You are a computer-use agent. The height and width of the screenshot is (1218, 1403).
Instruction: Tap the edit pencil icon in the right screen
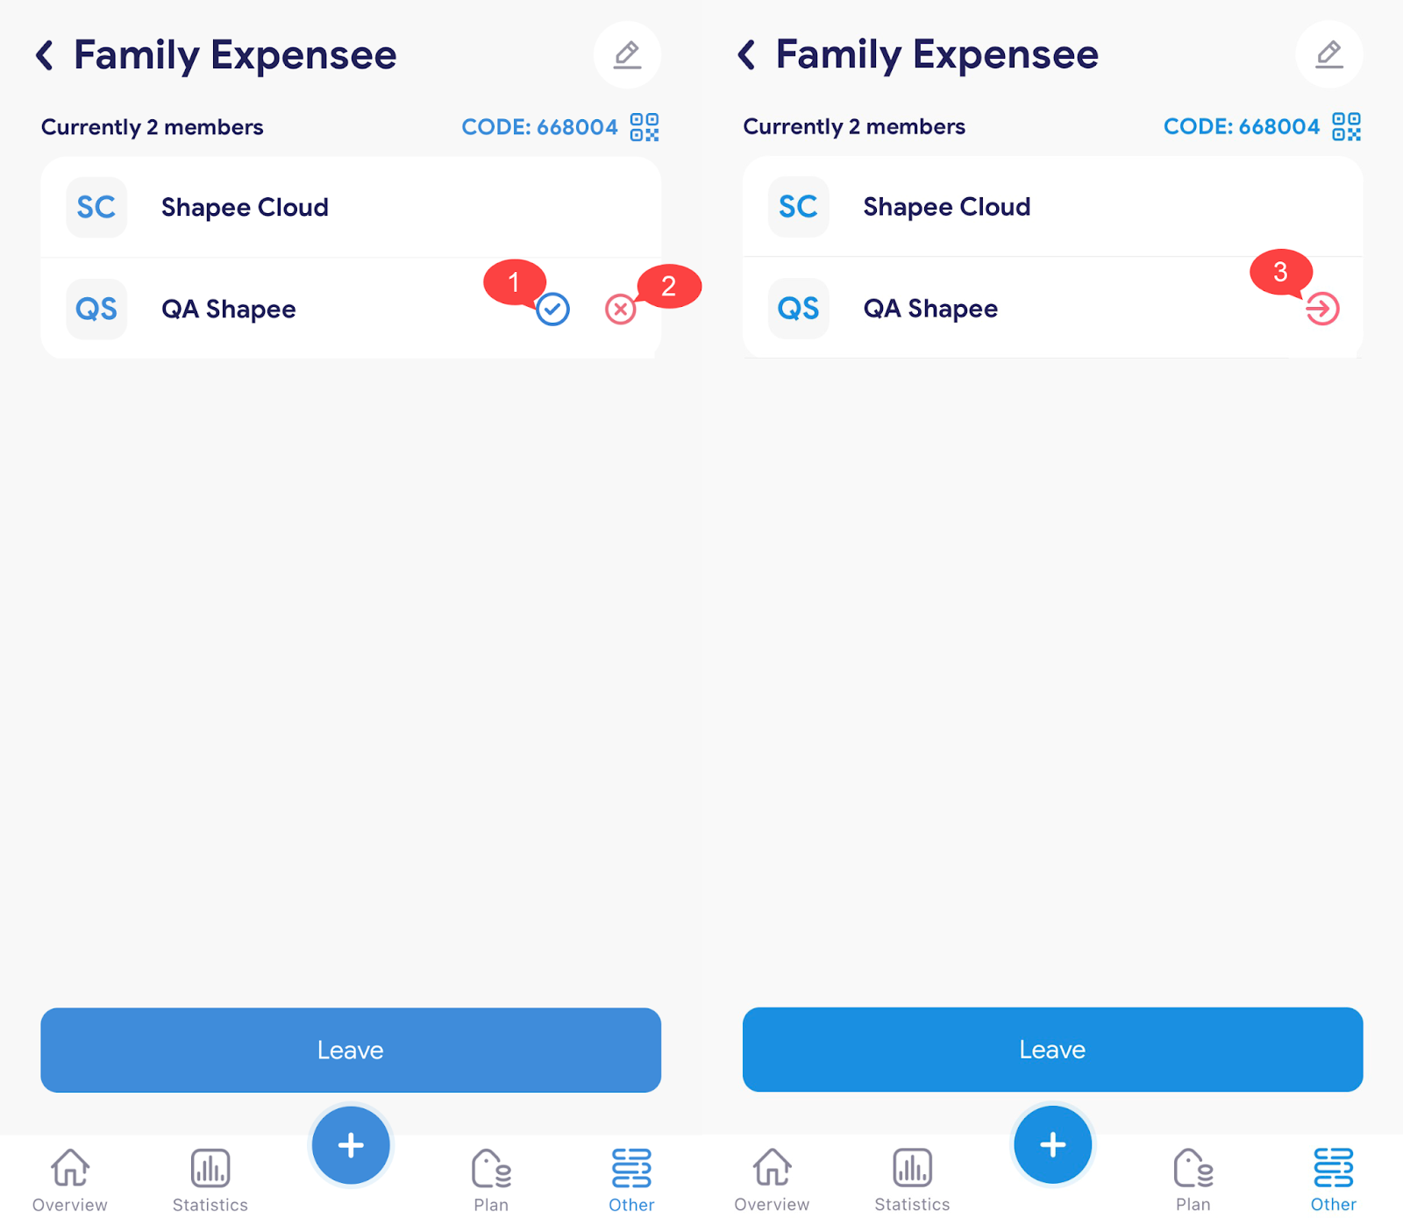(1329, 54)
